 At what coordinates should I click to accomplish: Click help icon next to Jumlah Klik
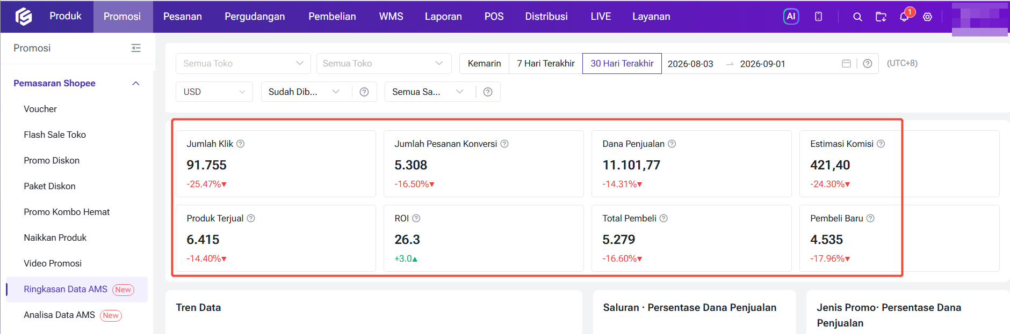pos(241,144)
